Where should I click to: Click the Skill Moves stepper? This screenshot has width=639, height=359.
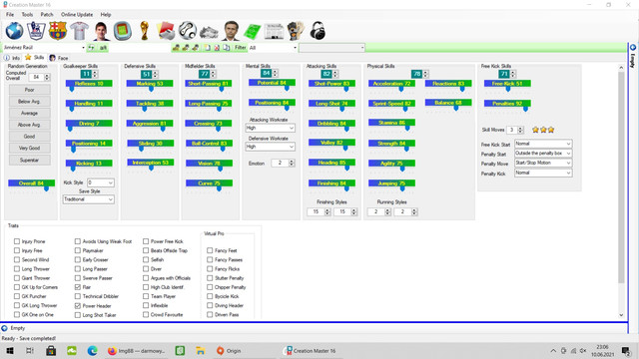pos(520,130)
